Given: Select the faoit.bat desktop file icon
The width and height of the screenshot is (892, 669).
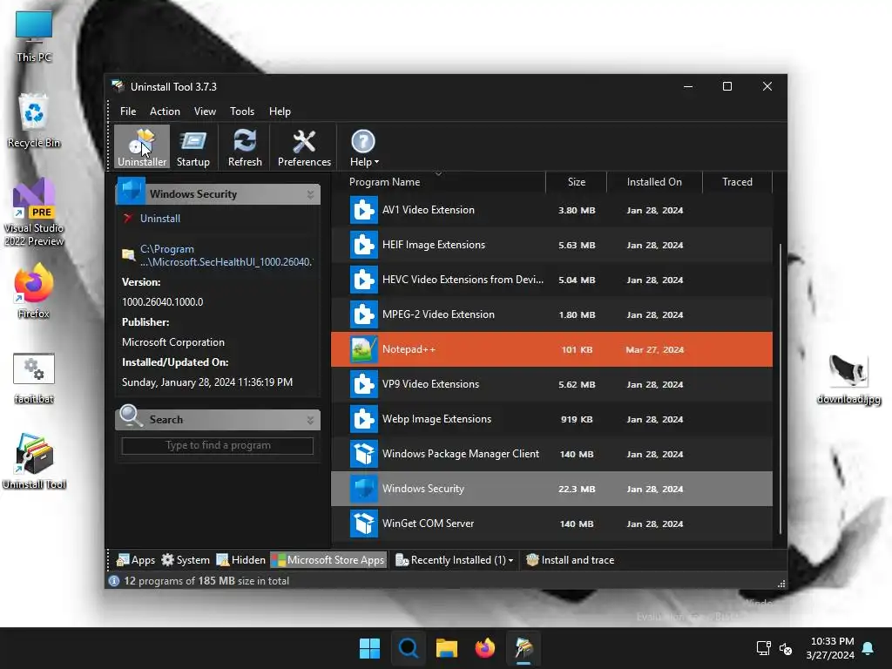Looking at the screenshot, I should coord(34,378).
